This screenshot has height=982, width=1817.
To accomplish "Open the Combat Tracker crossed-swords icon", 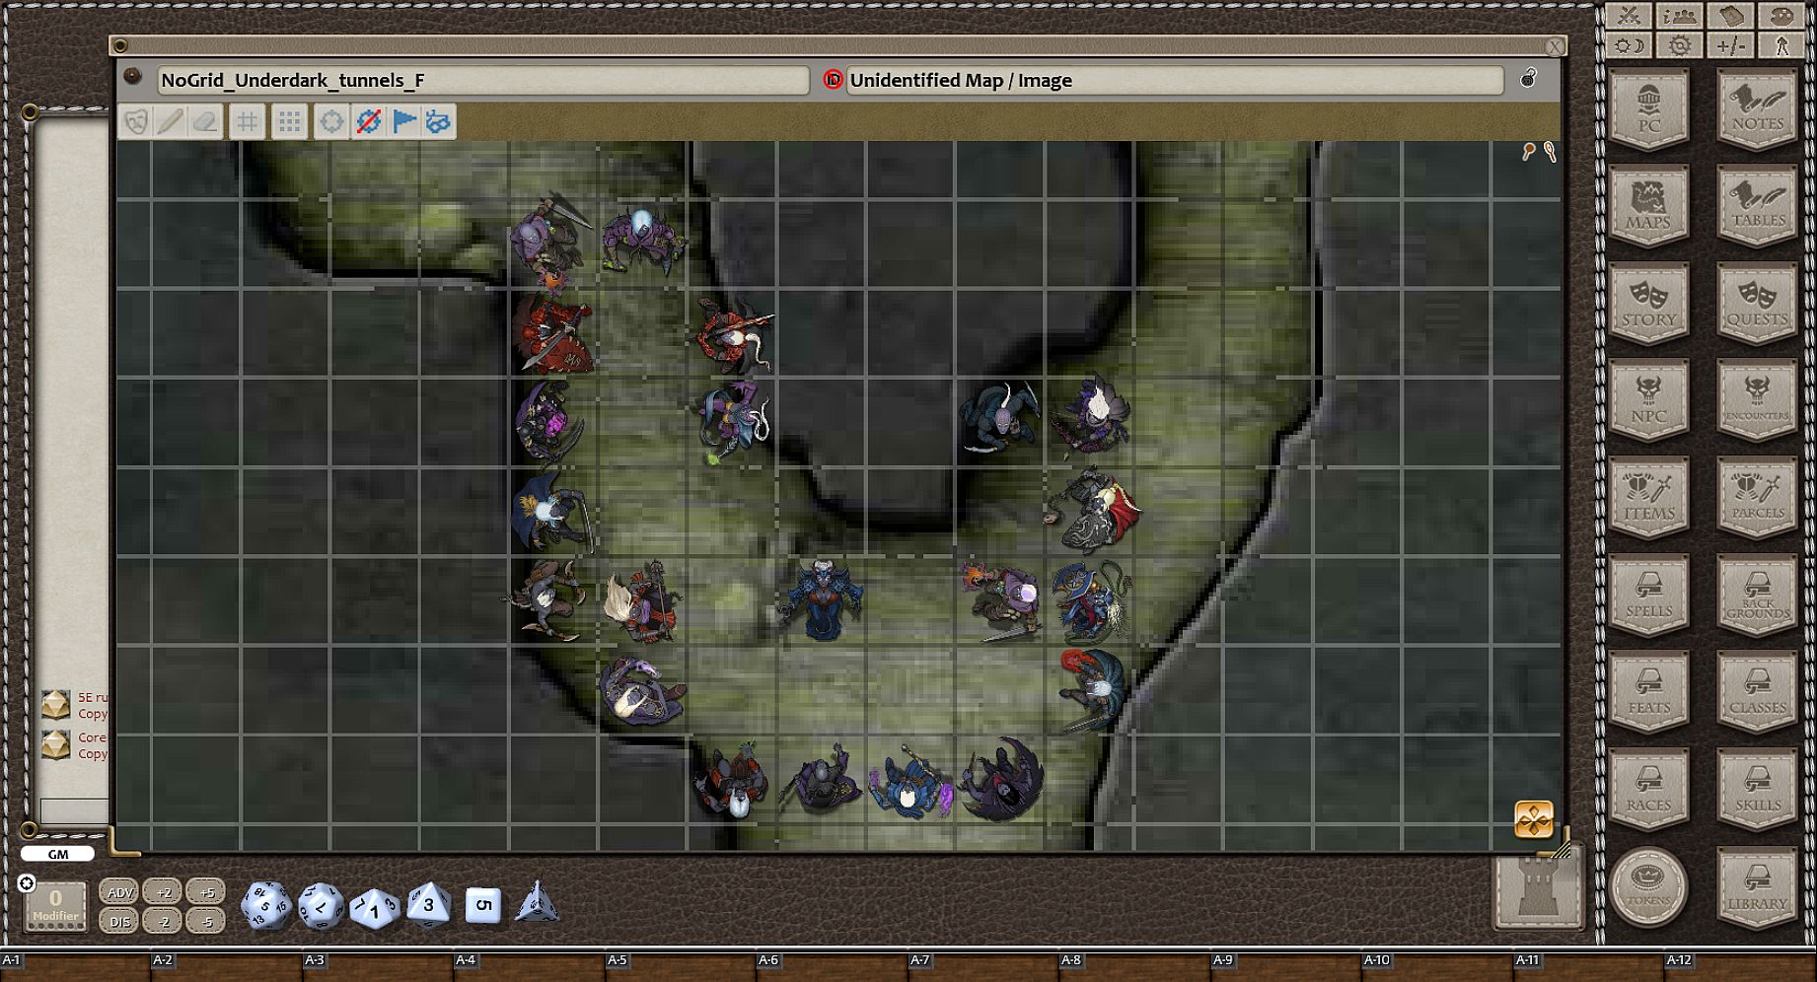I will 1629,16.
